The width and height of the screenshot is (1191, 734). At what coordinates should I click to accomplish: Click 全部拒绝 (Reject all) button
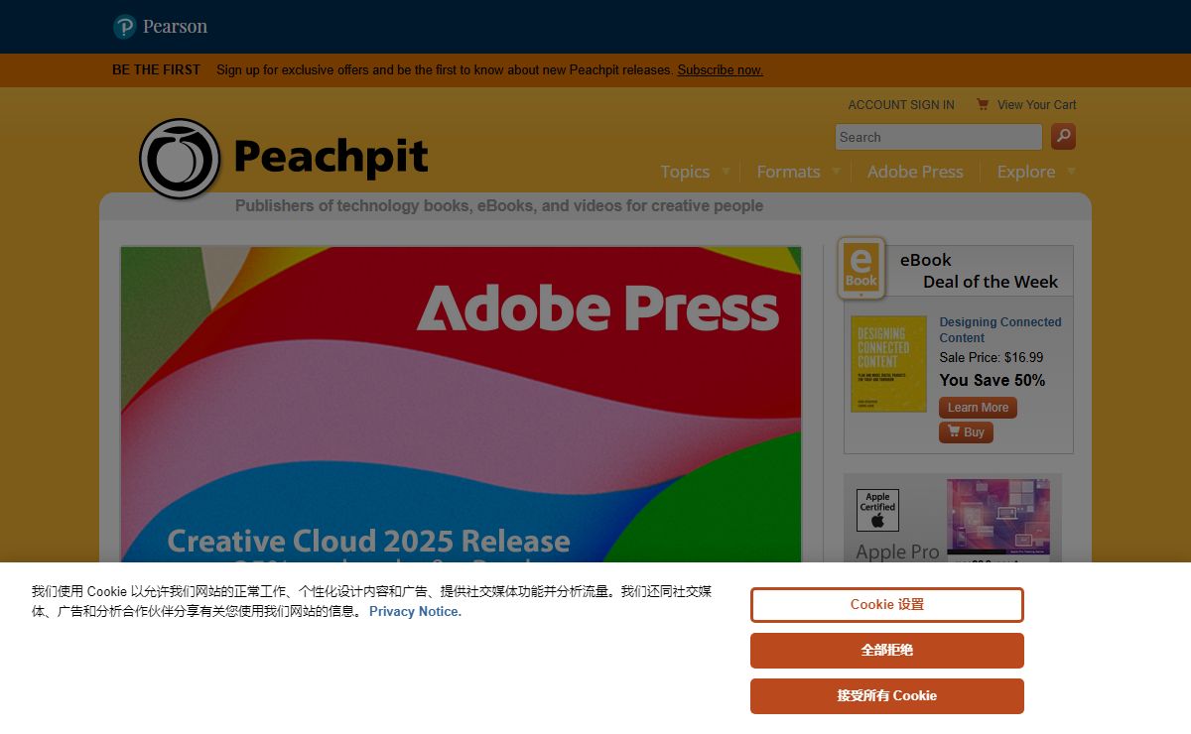tap(887, 651)
